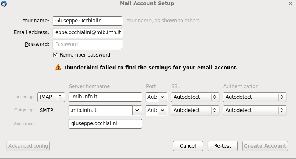Open the outgoing SSL Autodetect dropdown

pyautogui.click(x=195, y=110)
